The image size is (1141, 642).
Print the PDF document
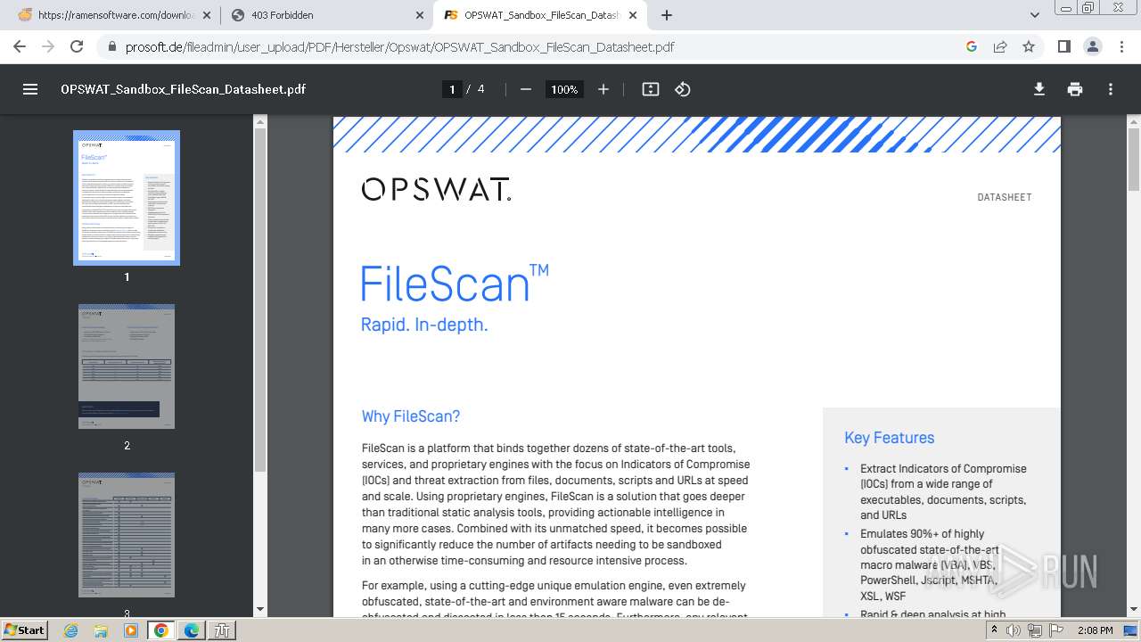point(1075,89)
